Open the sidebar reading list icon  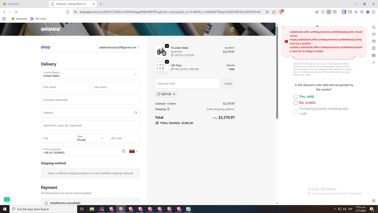tap(374, 56)
